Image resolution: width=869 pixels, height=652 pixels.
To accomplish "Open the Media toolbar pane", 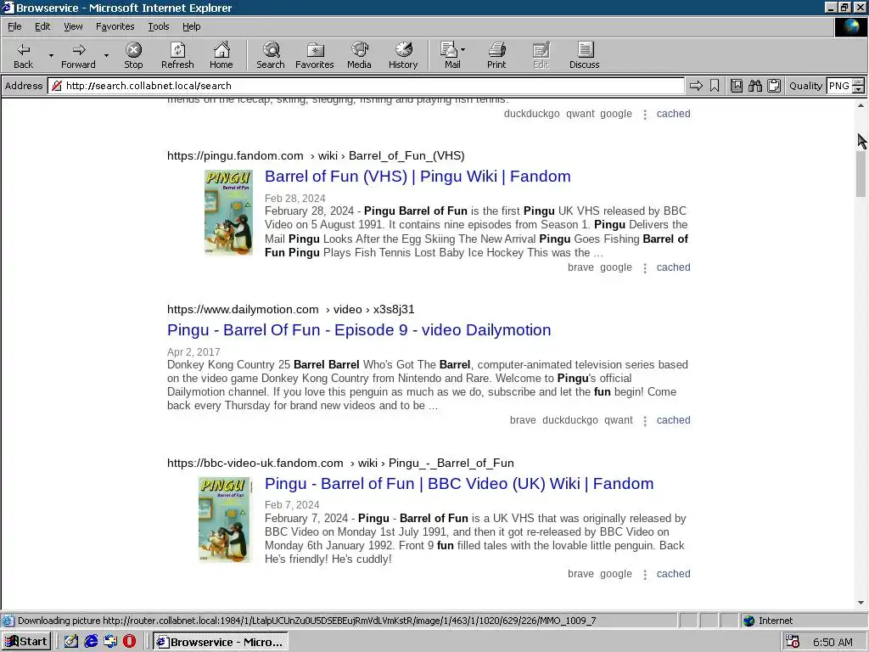I will click(359, 55).
